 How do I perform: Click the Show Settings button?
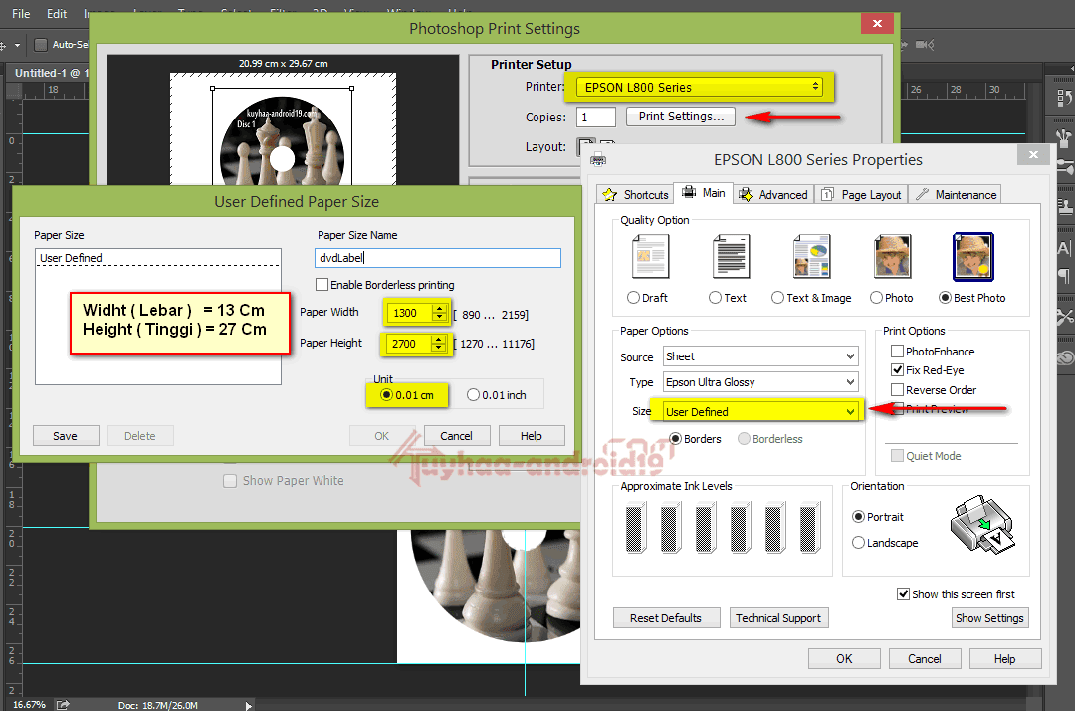point(990,617)
